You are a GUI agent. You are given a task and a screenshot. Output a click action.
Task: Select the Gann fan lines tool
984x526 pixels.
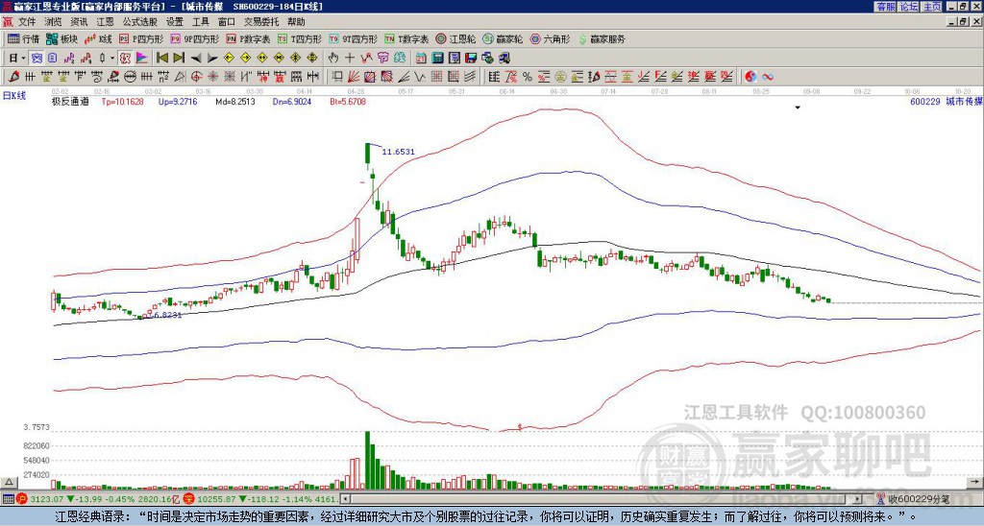click(x=354, y=77)
